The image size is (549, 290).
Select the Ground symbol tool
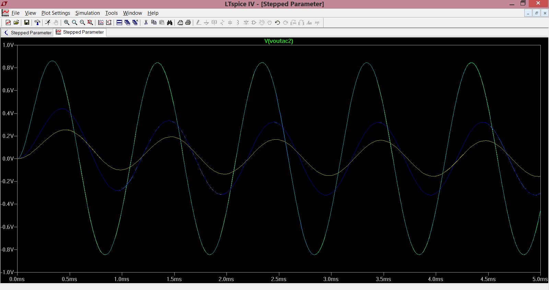(206, 23)
